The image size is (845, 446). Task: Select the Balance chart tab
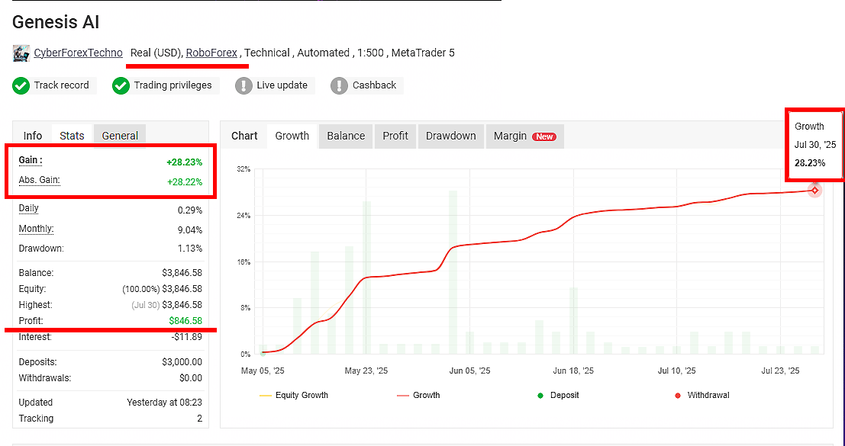pos(346,136)
